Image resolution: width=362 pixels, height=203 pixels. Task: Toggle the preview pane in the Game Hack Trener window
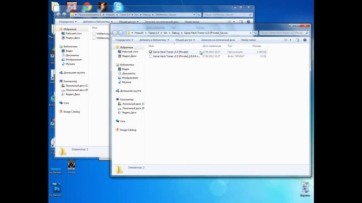298,40
